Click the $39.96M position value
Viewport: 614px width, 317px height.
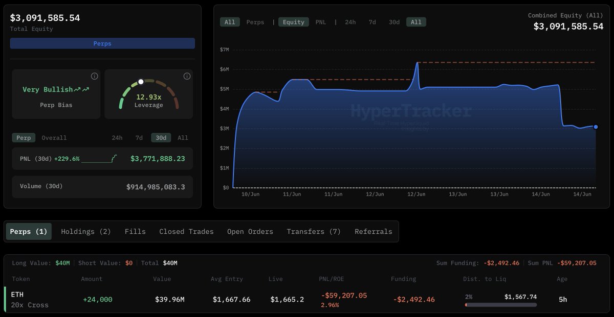[x=169, y=300]
